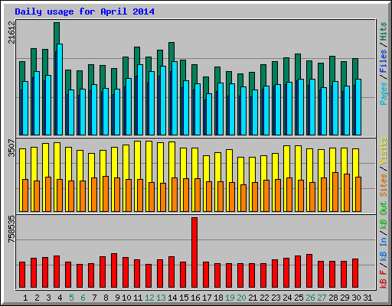Viewport: 392px width, 306px height.
Task: Click the 'kB In' legend label
Action: coord(384,249)
